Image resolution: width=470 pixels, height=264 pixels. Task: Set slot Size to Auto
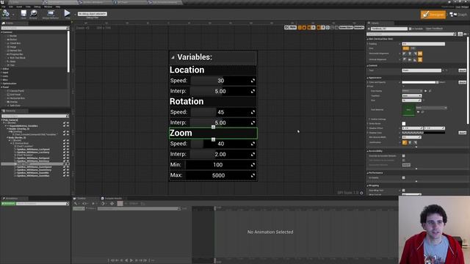pos(406,48)
